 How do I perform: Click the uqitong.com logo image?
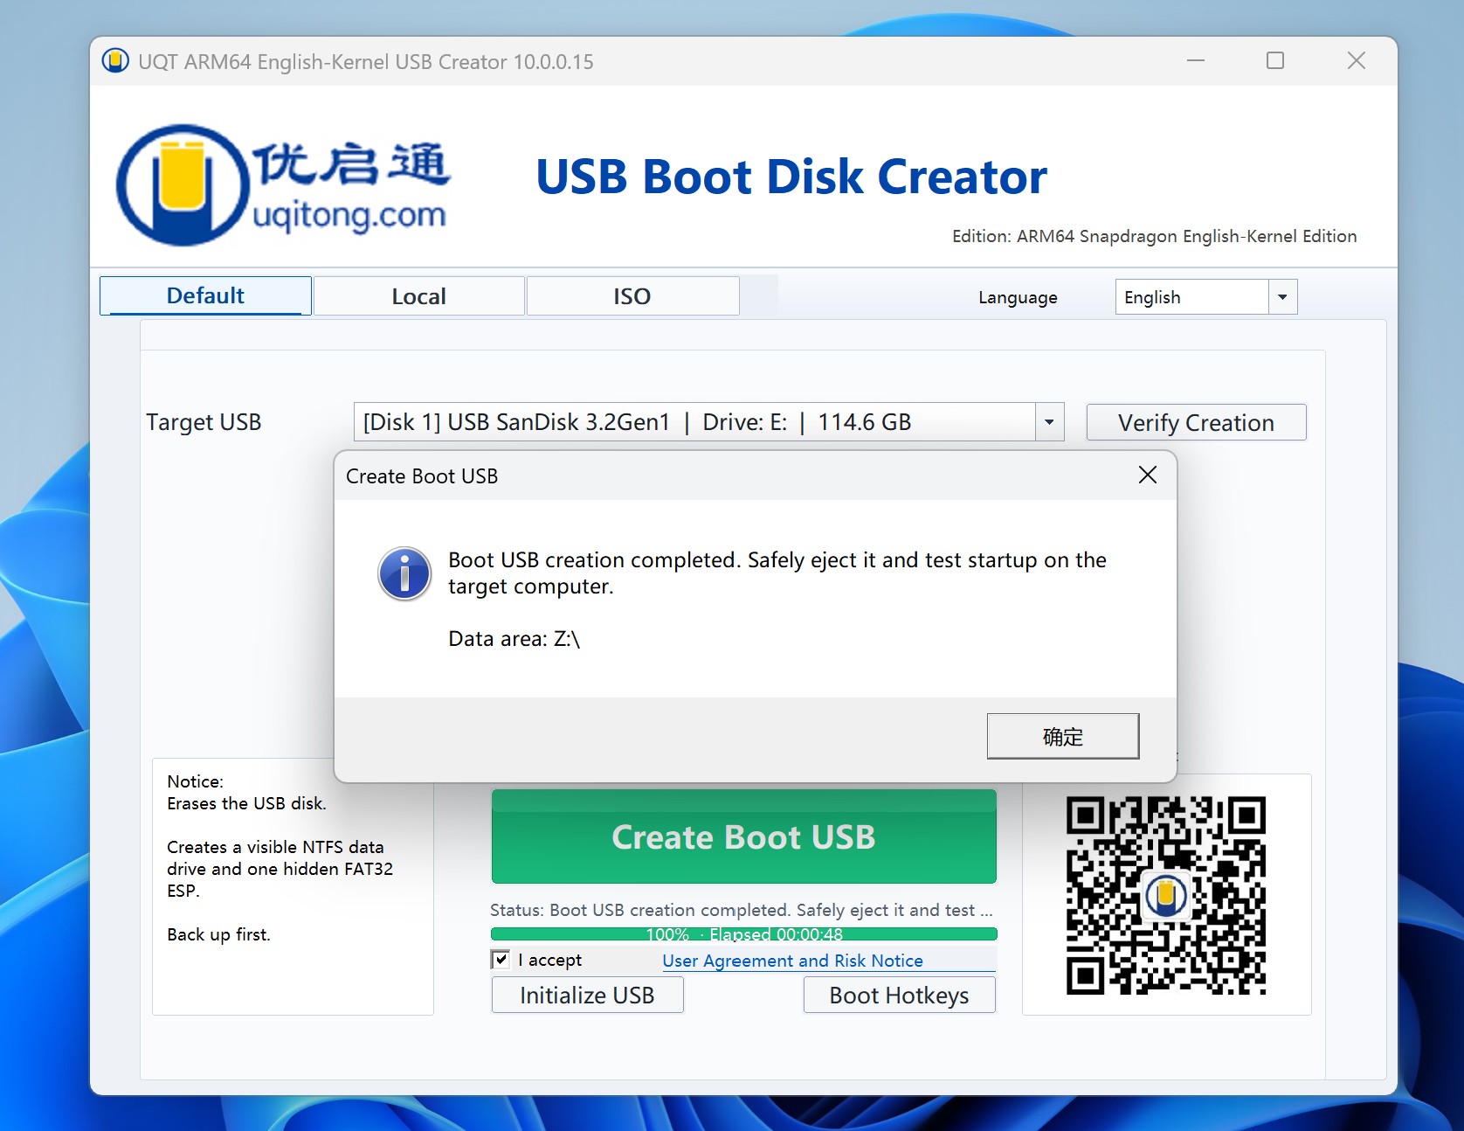284,184
